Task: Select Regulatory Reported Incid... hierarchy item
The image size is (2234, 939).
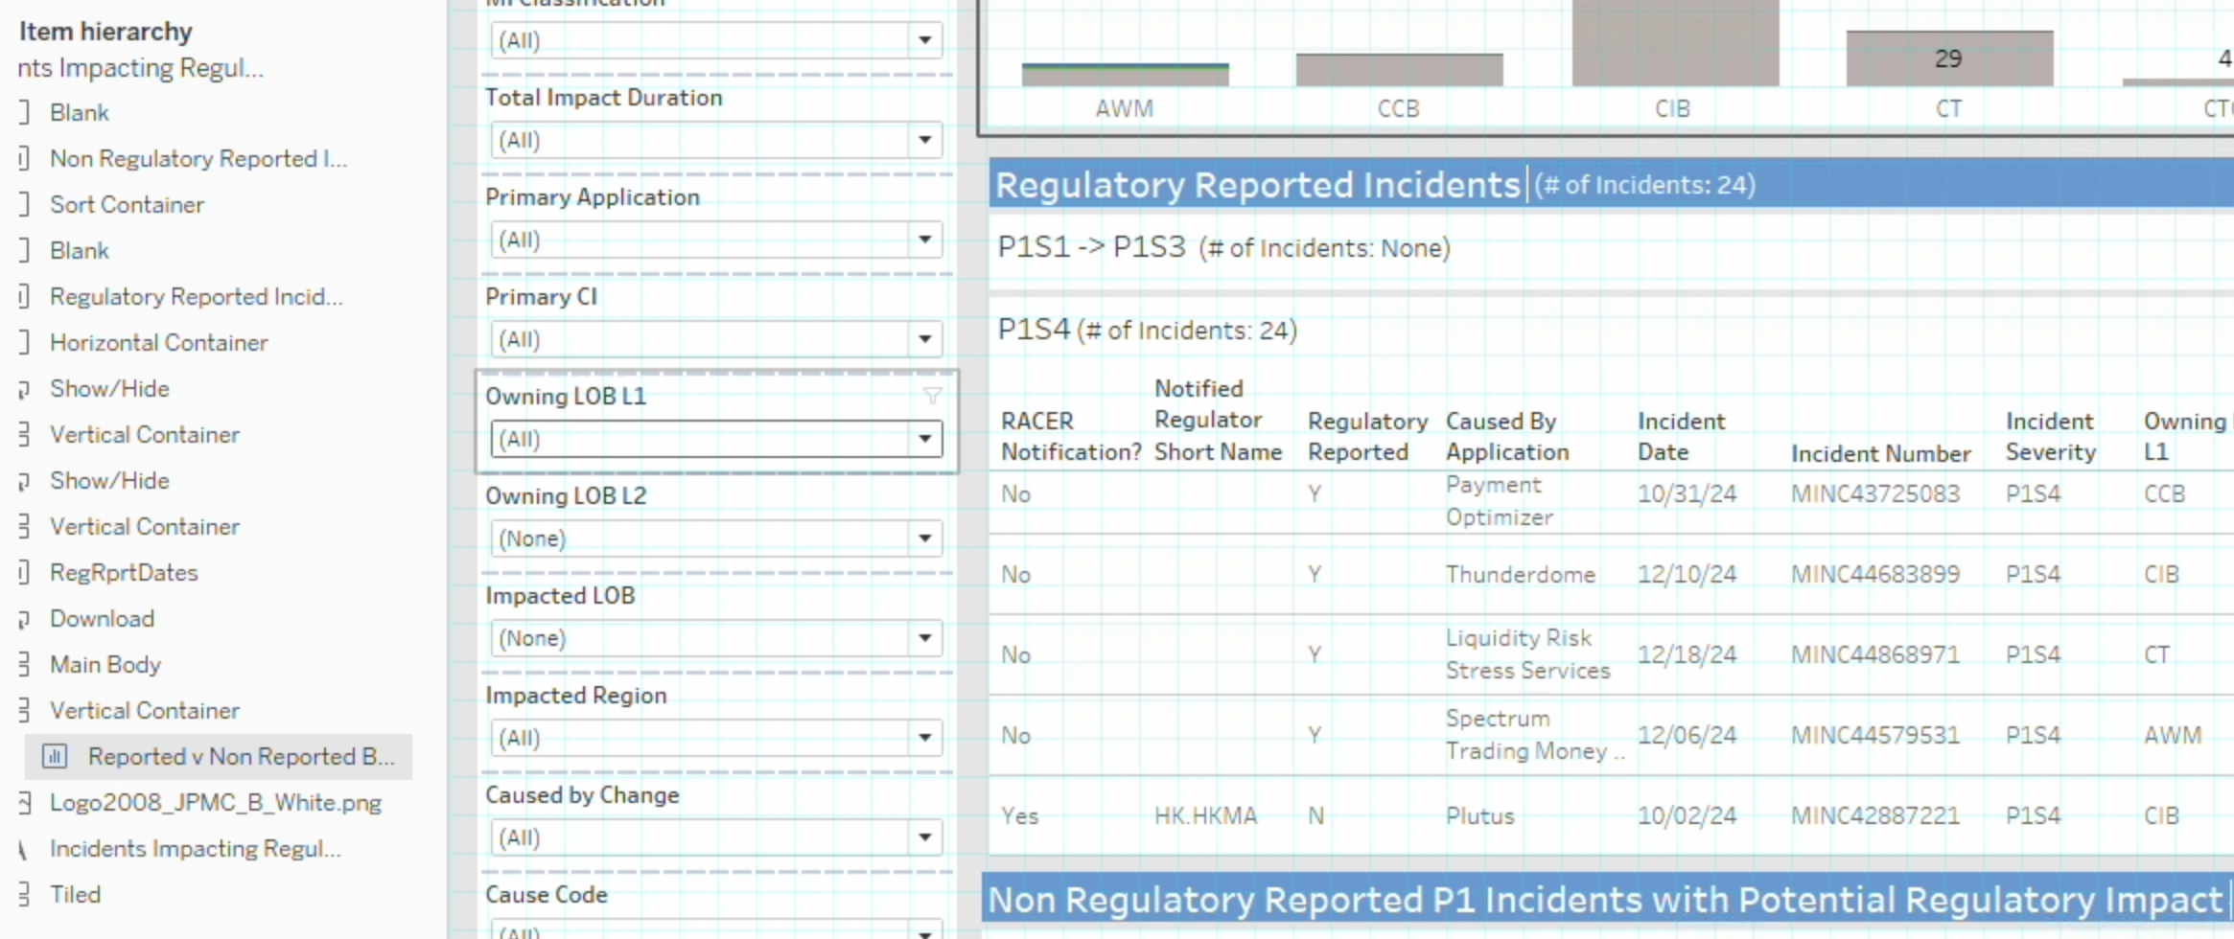Action: click(197, 296)
